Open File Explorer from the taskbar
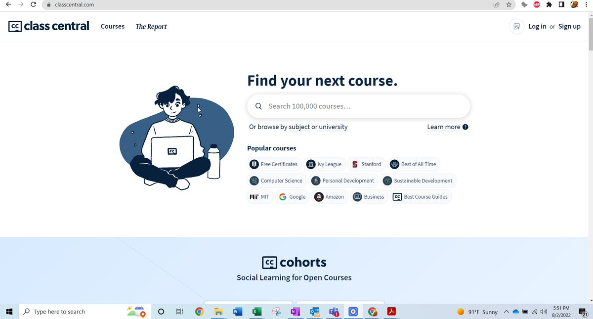 click(x=218, y=312)
